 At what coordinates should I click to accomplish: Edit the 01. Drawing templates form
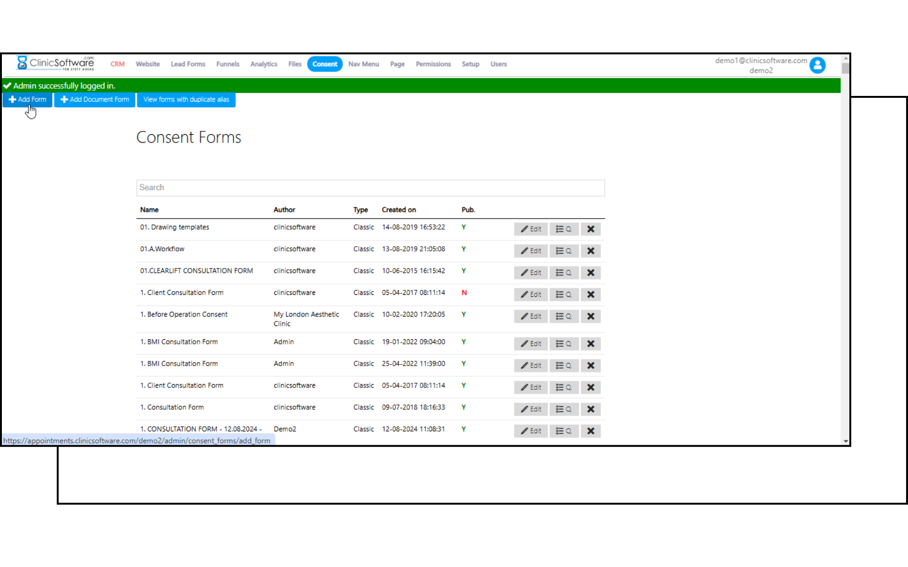point(531,229)
